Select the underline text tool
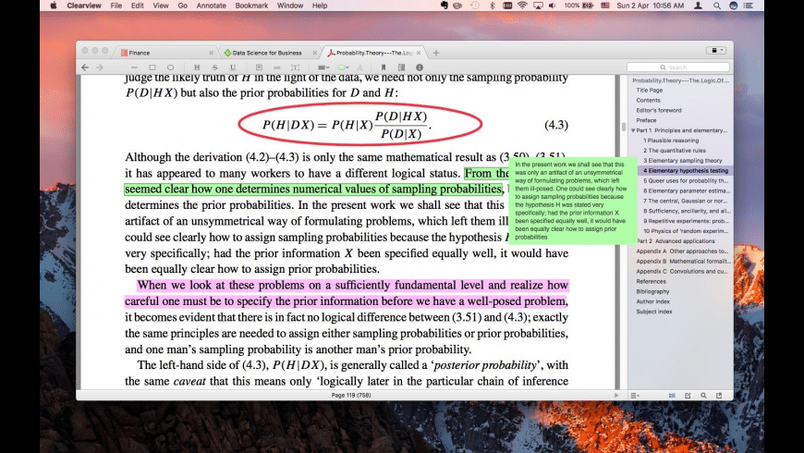This screenshot has width=804, height=453. pyautogui.click(x=233, y=67)
